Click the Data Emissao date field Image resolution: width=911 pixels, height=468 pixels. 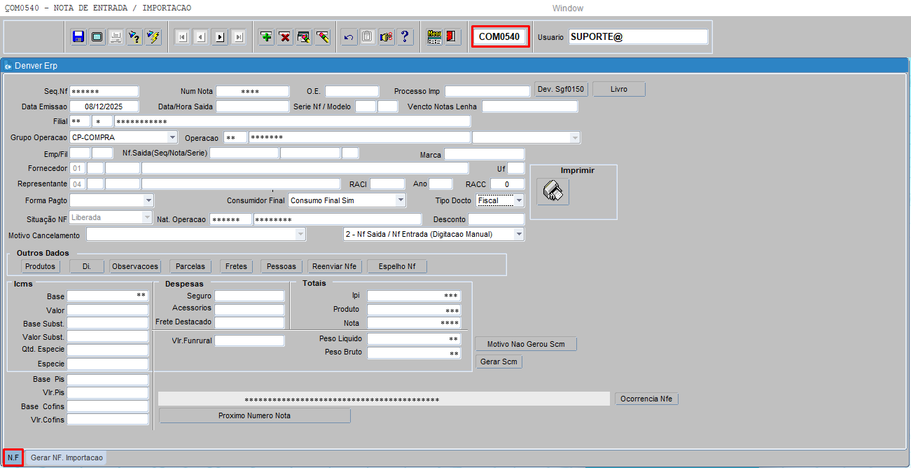104,106
